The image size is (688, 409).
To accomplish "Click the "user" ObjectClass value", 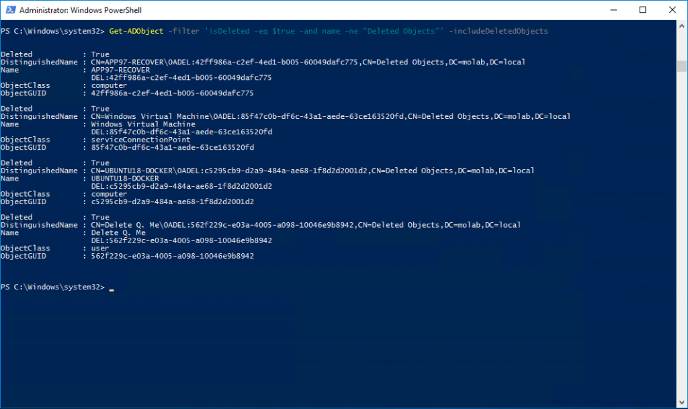I will [x=99, y=248].
